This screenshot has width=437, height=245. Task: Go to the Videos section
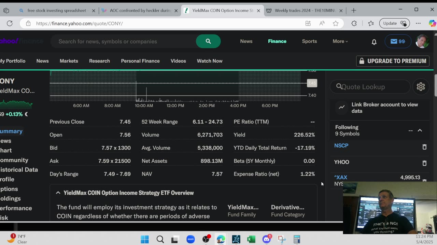click(178, 61)
